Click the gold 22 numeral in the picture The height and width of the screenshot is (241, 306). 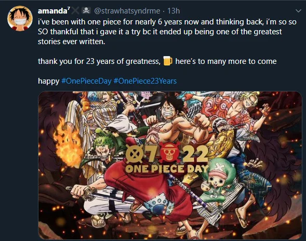tap(193, 154)
